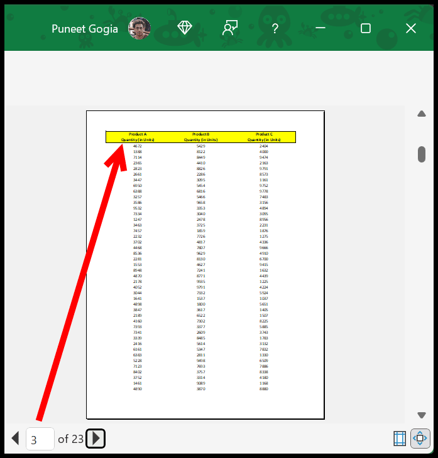Image resolution: width=438 pixels, height=458 pixels.
Task: Open Help via the question mark icon
Action: coord(275,28)
